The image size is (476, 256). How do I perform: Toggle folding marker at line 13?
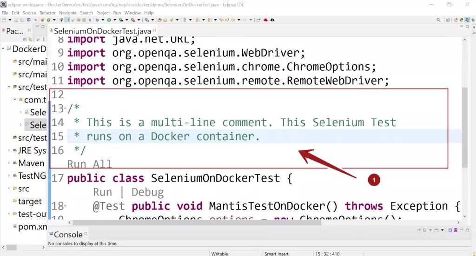[x=65, y=108]
